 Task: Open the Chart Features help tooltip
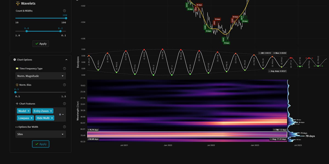tap(64, 104)
